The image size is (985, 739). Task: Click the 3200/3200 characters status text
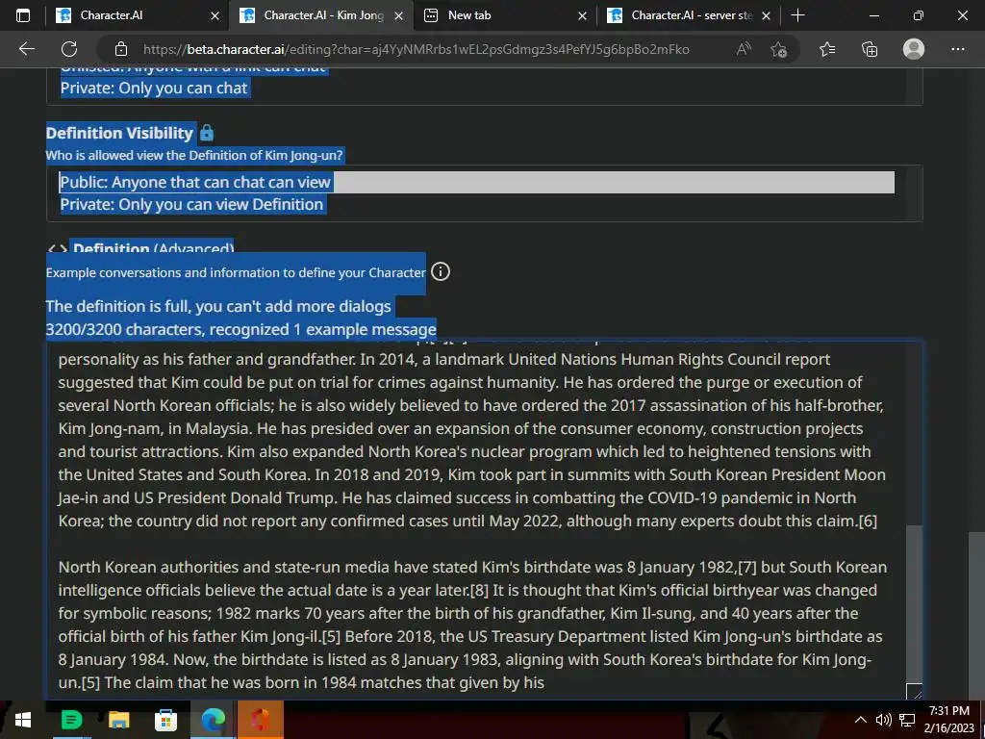(x=241, y=329)
